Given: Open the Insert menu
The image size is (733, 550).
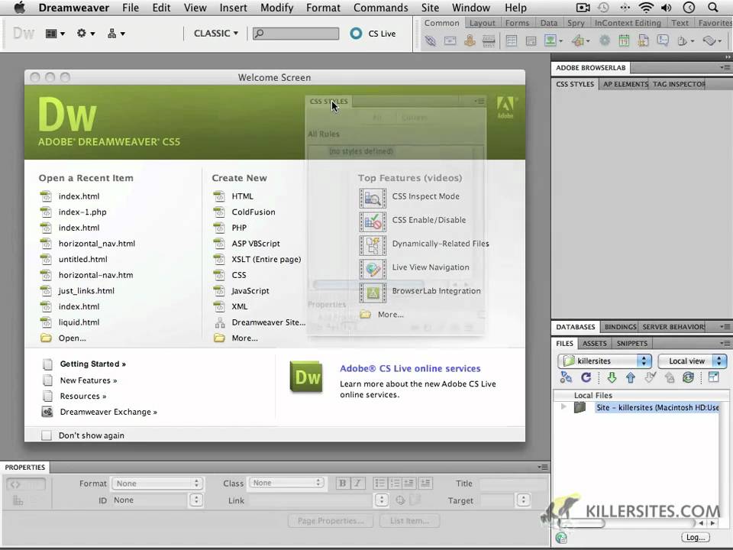Looking at the screenshot, I should (234, 8).
